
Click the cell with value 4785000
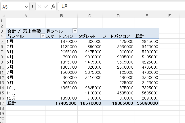click(x=147, y=67)
